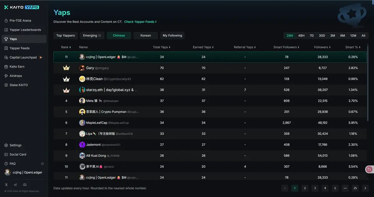Sort by the Earned Yaps column
374x197 pixels.
tap(203, 47)
